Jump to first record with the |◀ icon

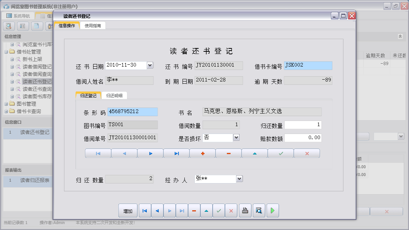[x=98, y=153]
